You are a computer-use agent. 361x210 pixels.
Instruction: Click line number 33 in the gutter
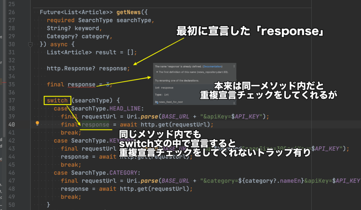click(12, 68)
